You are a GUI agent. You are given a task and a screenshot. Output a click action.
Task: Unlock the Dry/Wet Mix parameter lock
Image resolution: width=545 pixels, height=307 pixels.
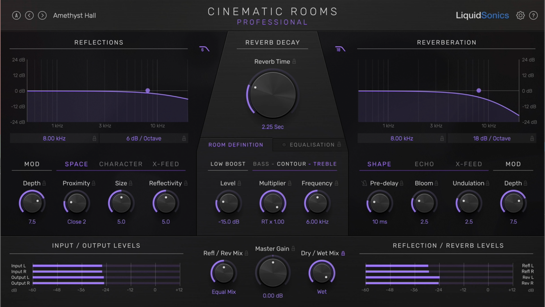[344, 253]
